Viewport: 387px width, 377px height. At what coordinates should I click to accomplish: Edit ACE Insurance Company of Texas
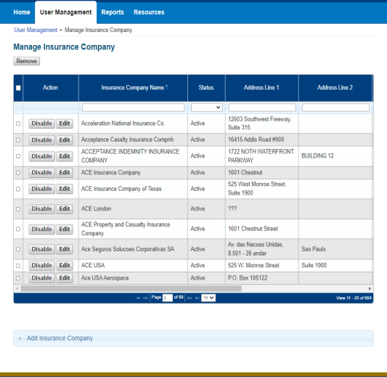pyautogui.click(x=65, y=189)
